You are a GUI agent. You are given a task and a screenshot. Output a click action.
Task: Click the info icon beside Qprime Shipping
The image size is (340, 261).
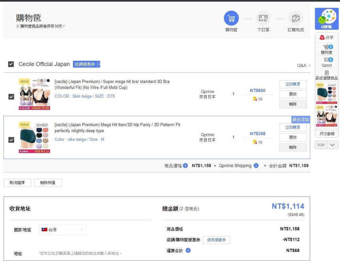(256, 166)
